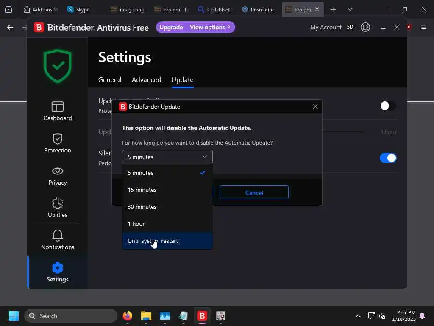Open the QR code app taskbar icon

(220, 316)
